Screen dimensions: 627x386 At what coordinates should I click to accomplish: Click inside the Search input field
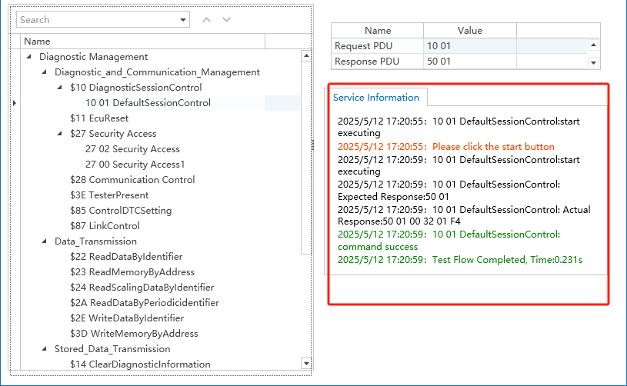96,20
